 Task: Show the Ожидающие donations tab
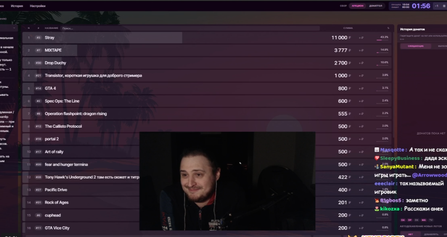(416, 46)
